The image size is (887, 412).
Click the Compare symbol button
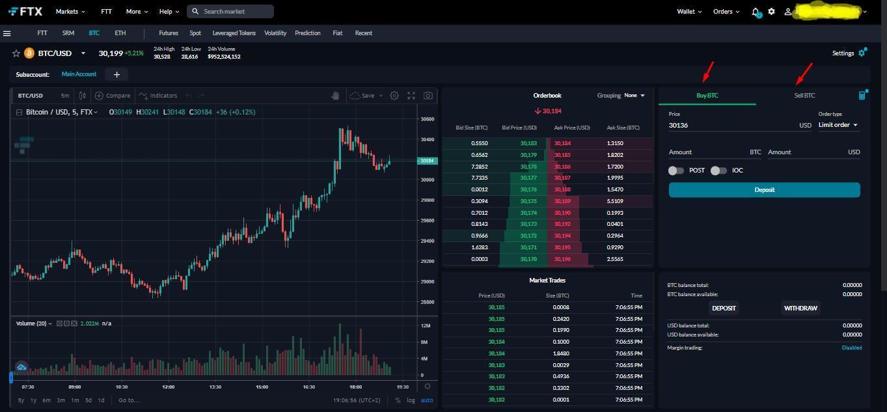[x=113, y=96]
